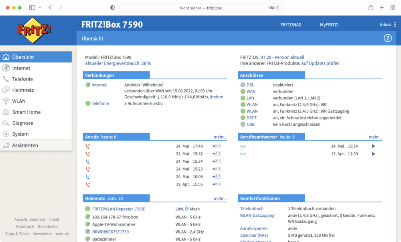The width and height of the screenshot is (401, 242).
Task: Click the address bar showing fritz.box
Action: [200, 8]
